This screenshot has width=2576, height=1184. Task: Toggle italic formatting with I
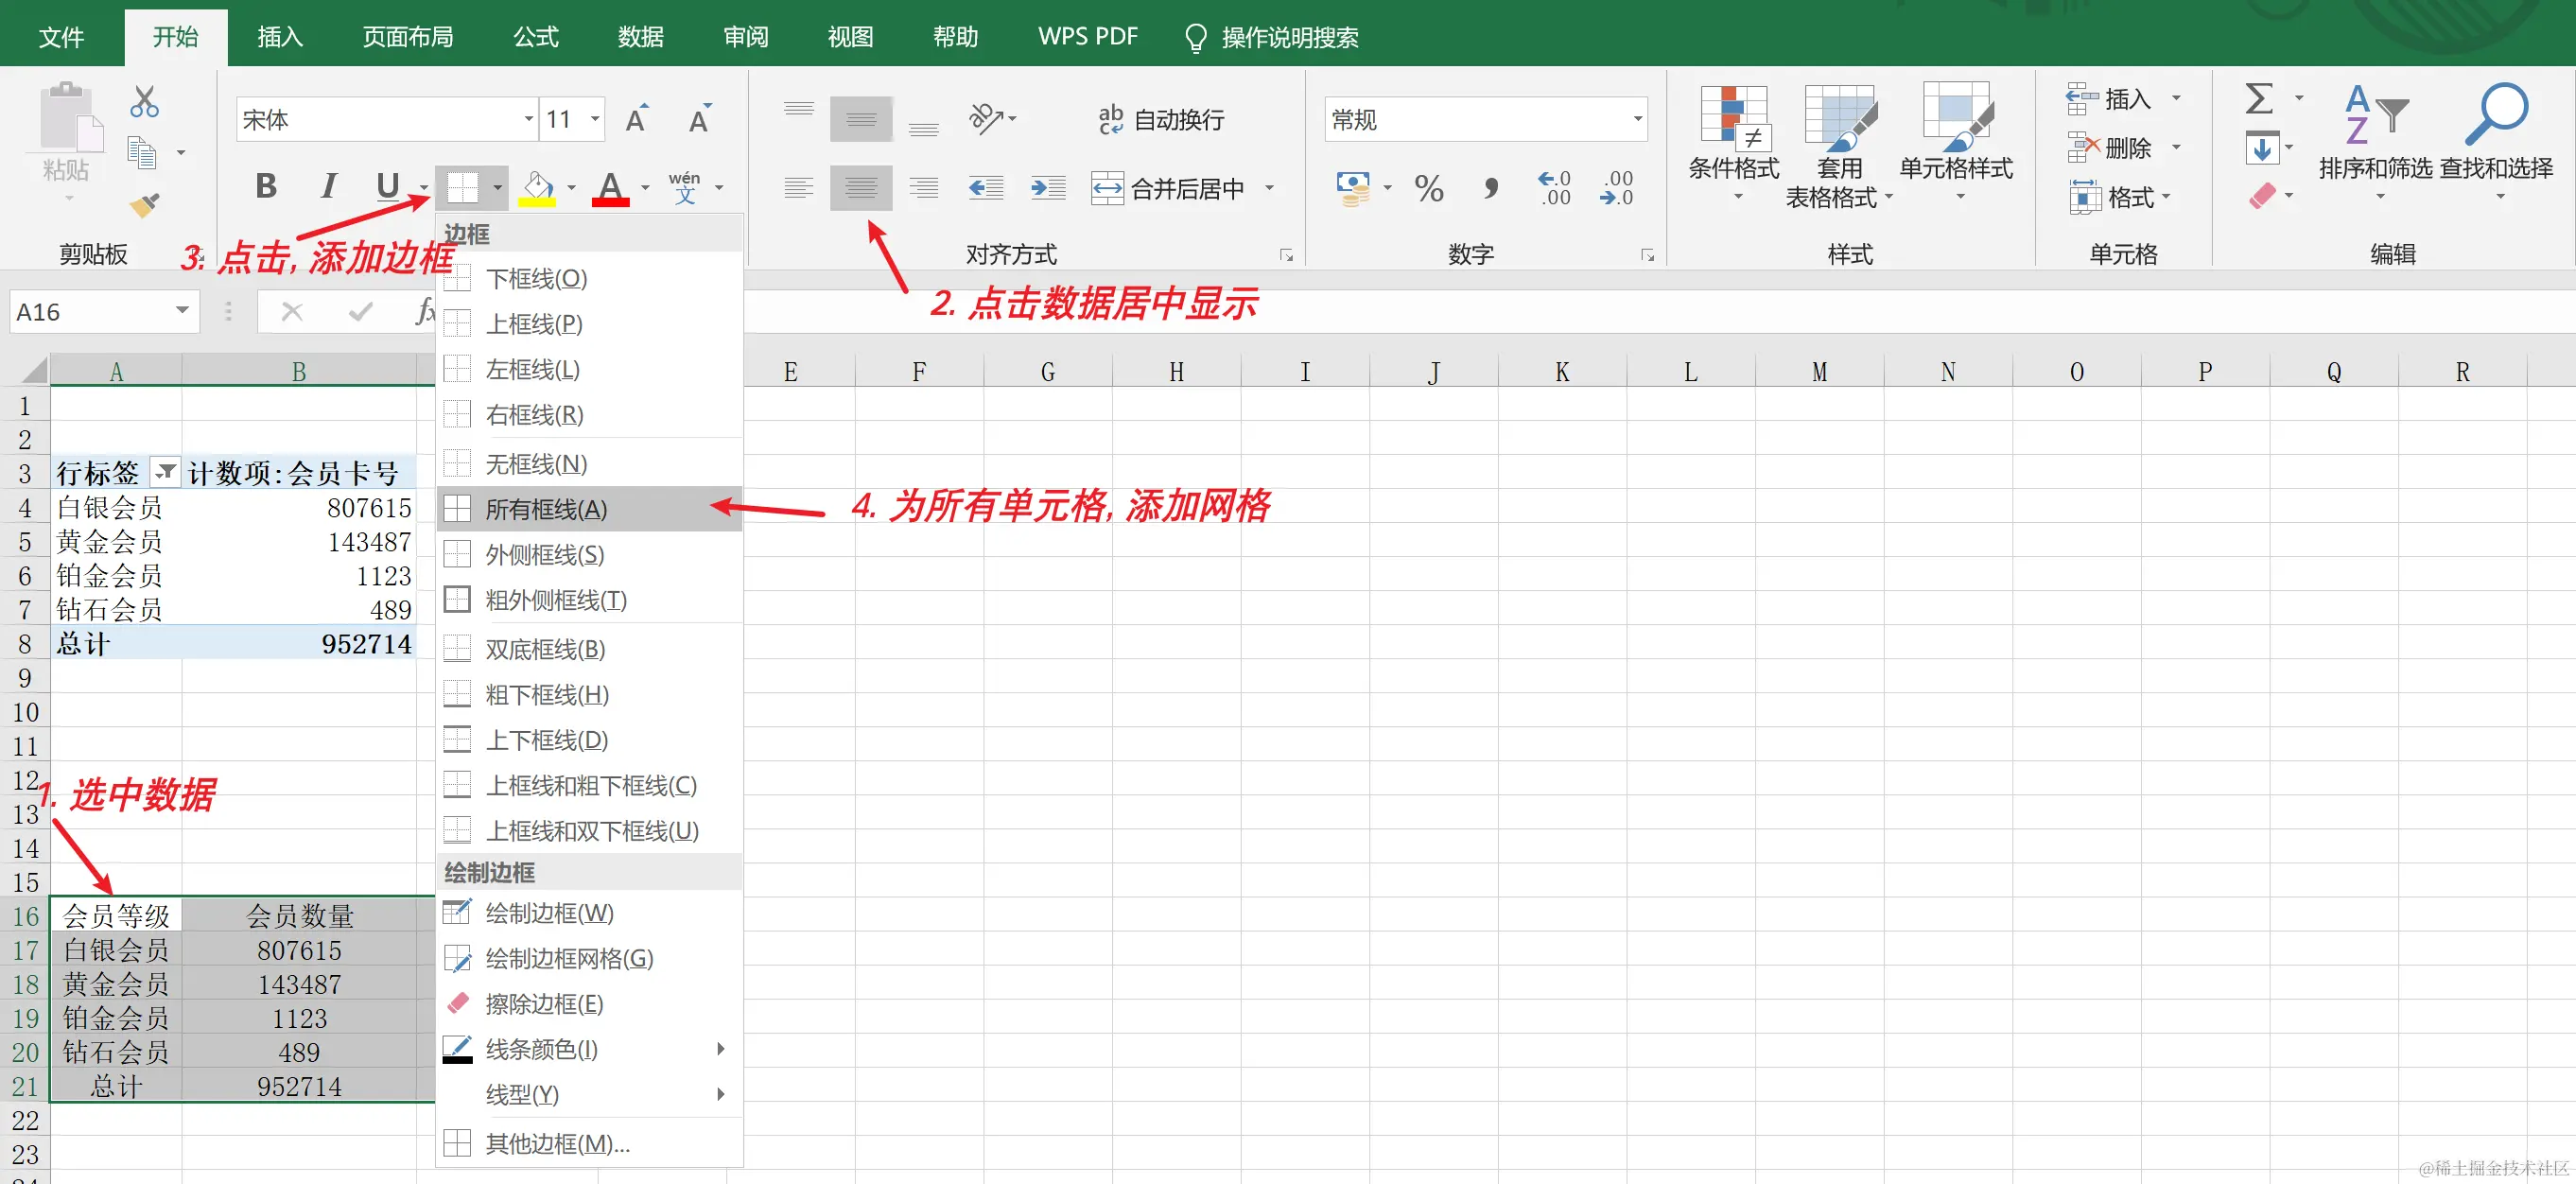(328, 186)
